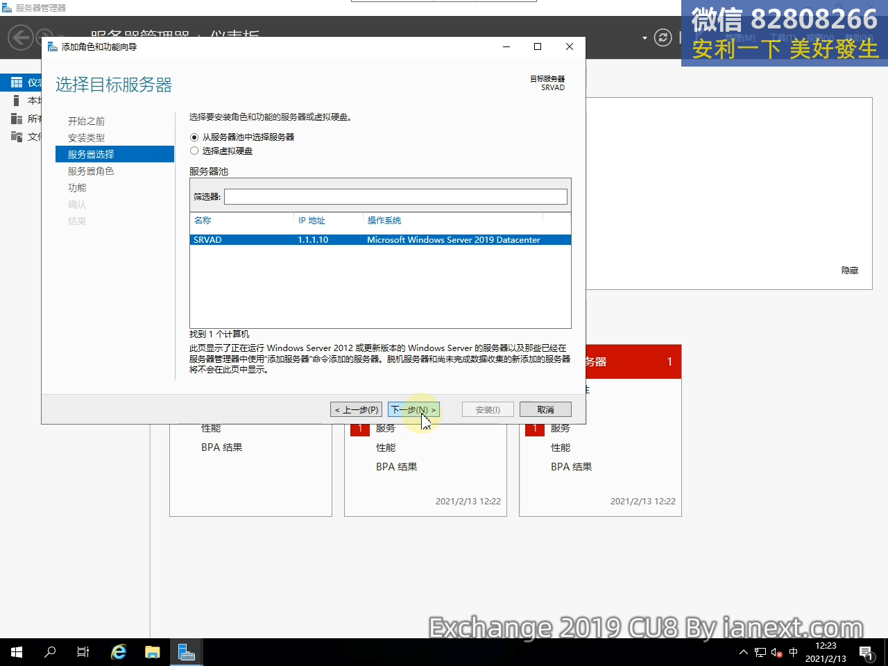
Task: Click Server Manager taskbar icon
Action: tap(187, 652)
